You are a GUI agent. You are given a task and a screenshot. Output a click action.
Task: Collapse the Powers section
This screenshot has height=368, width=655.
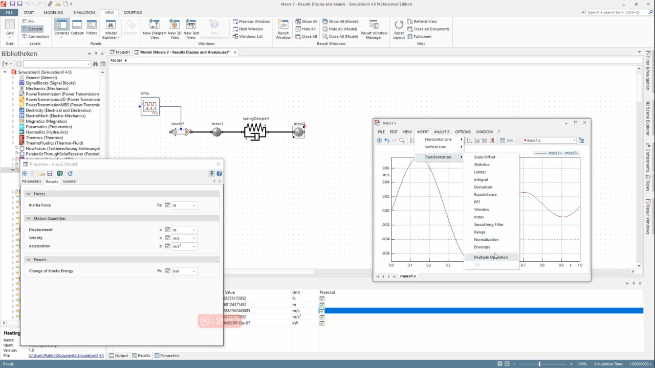click(28, 260)
